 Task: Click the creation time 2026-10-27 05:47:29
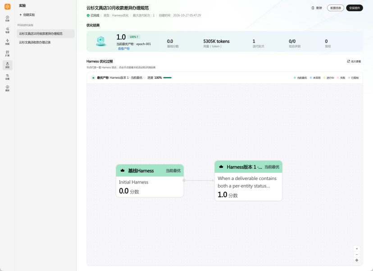coord(187,15)
